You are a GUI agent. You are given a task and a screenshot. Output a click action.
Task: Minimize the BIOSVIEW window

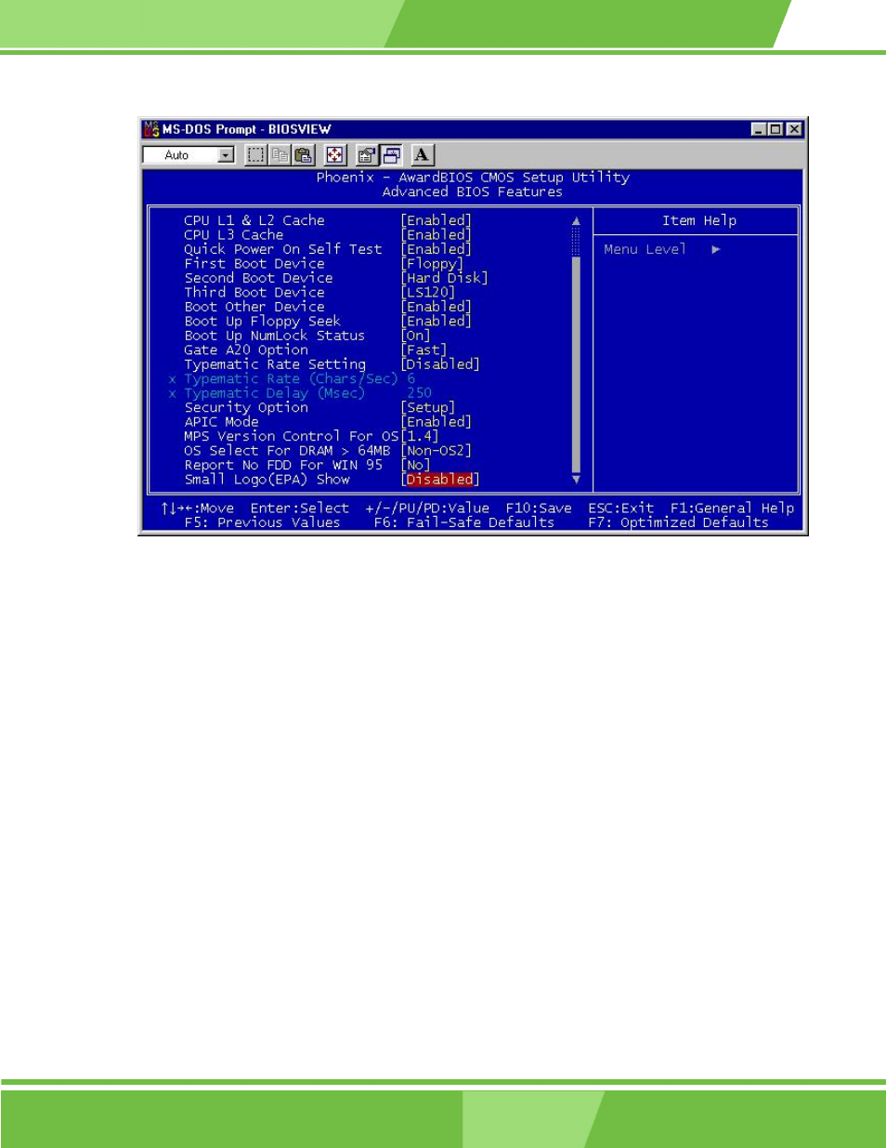click(759, 129)
